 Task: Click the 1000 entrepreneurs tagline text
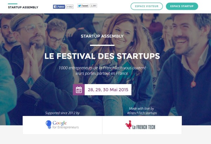point(102,71)
